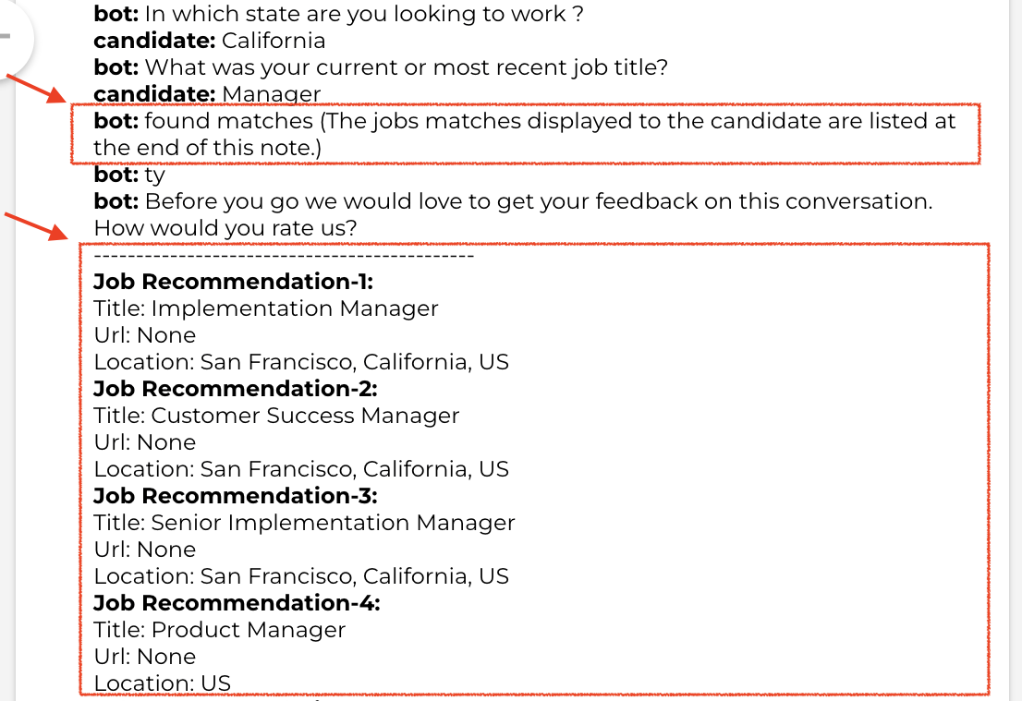Viewport: 1022px width, 701px height.
Task: Click the Job Recommendation-2 heading
Action: pyautogui.click(x=236, y=388)
